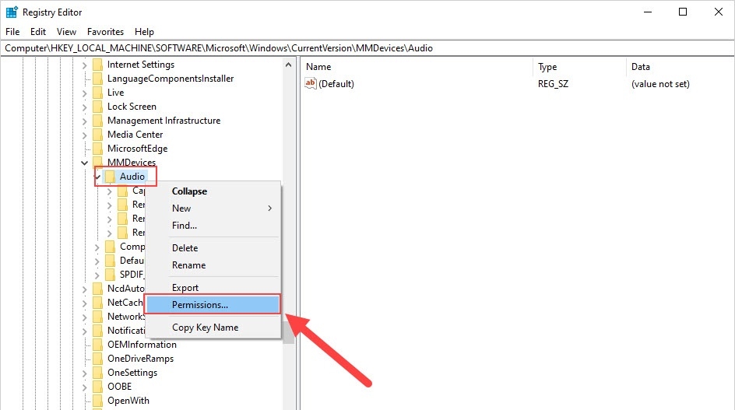Select the (Default) value entry

point(336,84)
